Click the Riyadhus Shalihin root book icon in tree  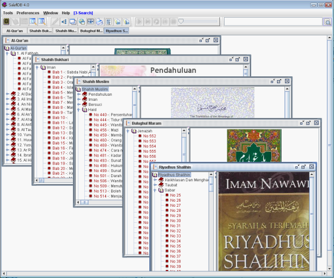click(154, 175)
